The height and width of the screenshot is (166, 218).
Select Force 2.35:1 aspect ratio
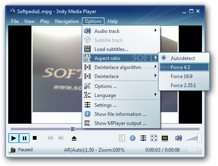[x=184, y=85]
